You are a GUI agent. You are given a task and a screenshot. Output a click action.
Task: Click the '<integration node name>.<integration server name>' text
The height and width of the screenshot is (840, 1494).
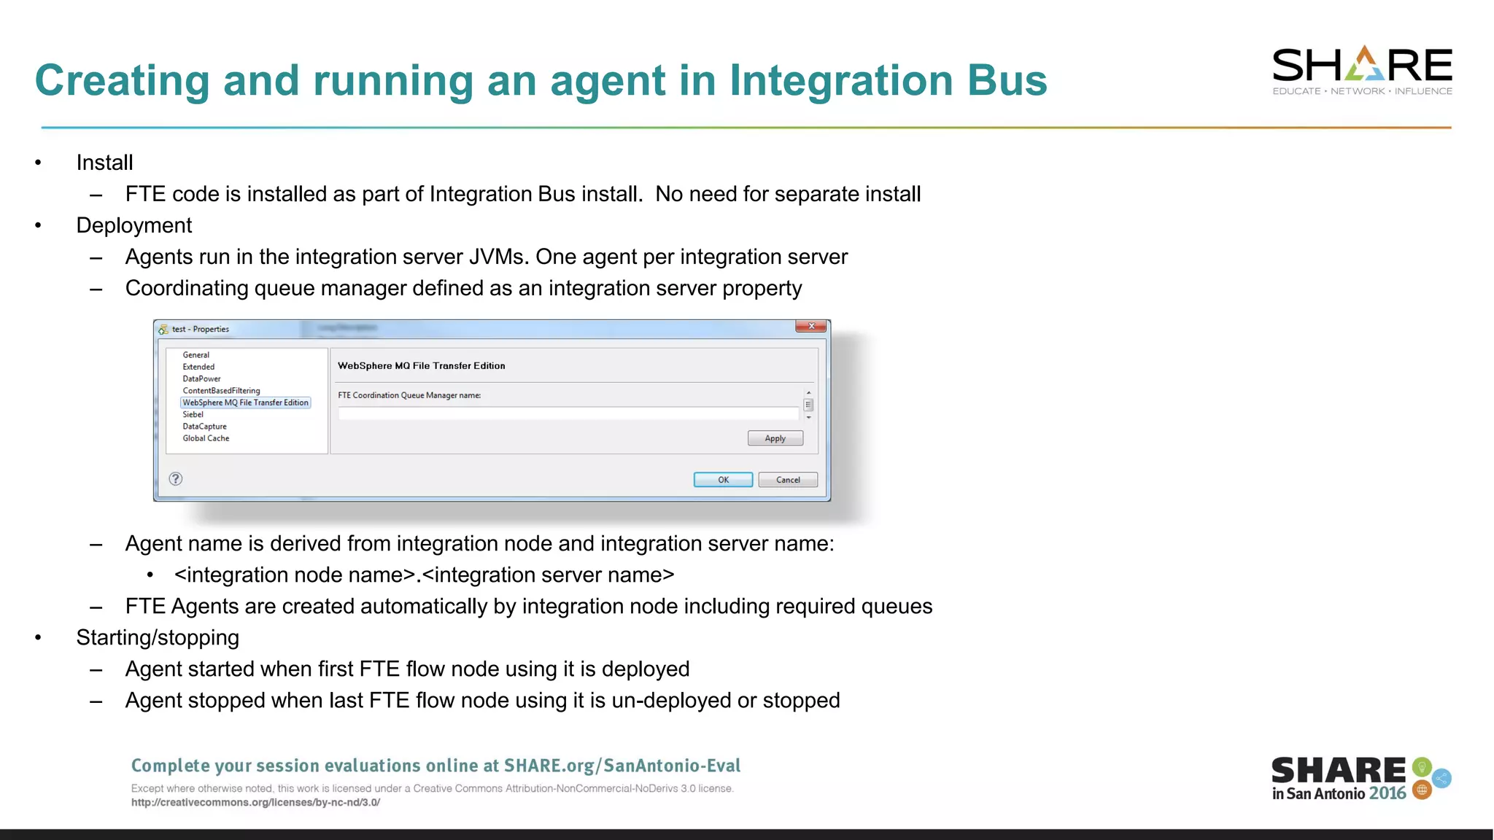[x=424, y=575]
